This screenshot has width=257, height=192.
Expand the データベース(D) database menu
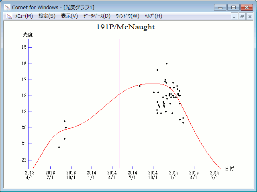pos(97,16)
